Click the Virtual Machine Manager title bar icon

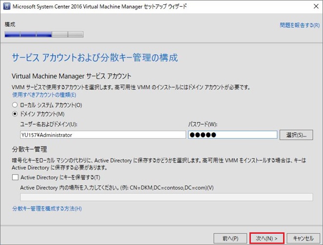(x=6, y=7)
